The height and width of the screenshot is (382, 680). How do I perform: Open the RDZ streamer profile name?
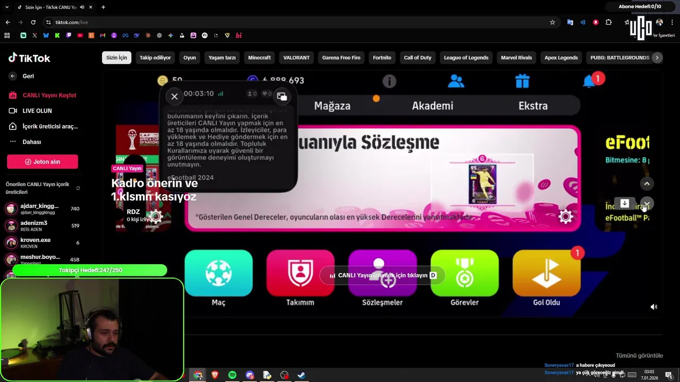133,212
